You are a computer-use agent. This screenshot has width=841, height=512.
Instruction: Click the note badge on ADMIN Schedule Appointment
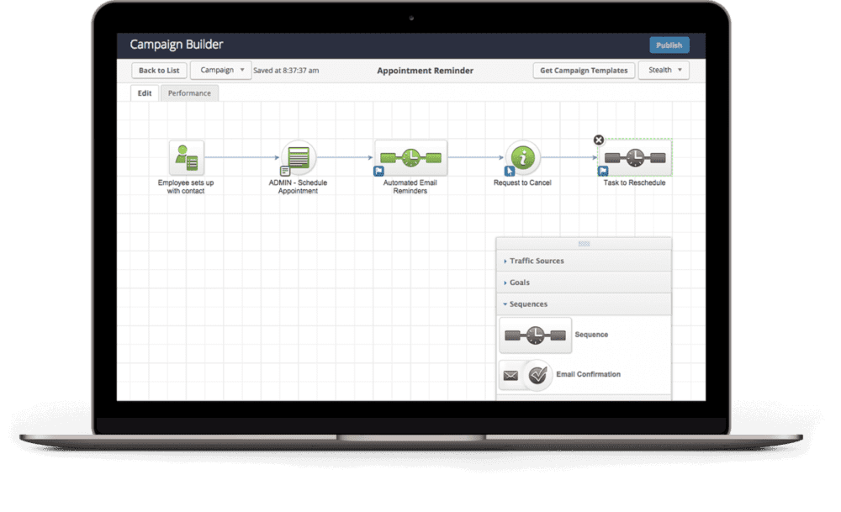(x=285, y=172)
